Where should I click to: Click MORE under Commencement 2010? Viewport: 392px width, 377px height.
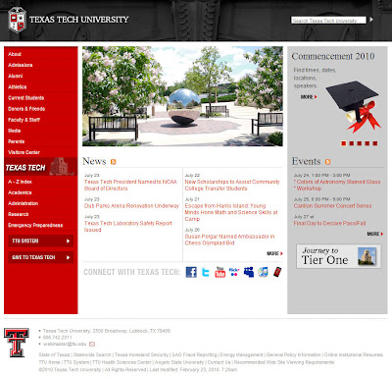[x=309, y=97]
